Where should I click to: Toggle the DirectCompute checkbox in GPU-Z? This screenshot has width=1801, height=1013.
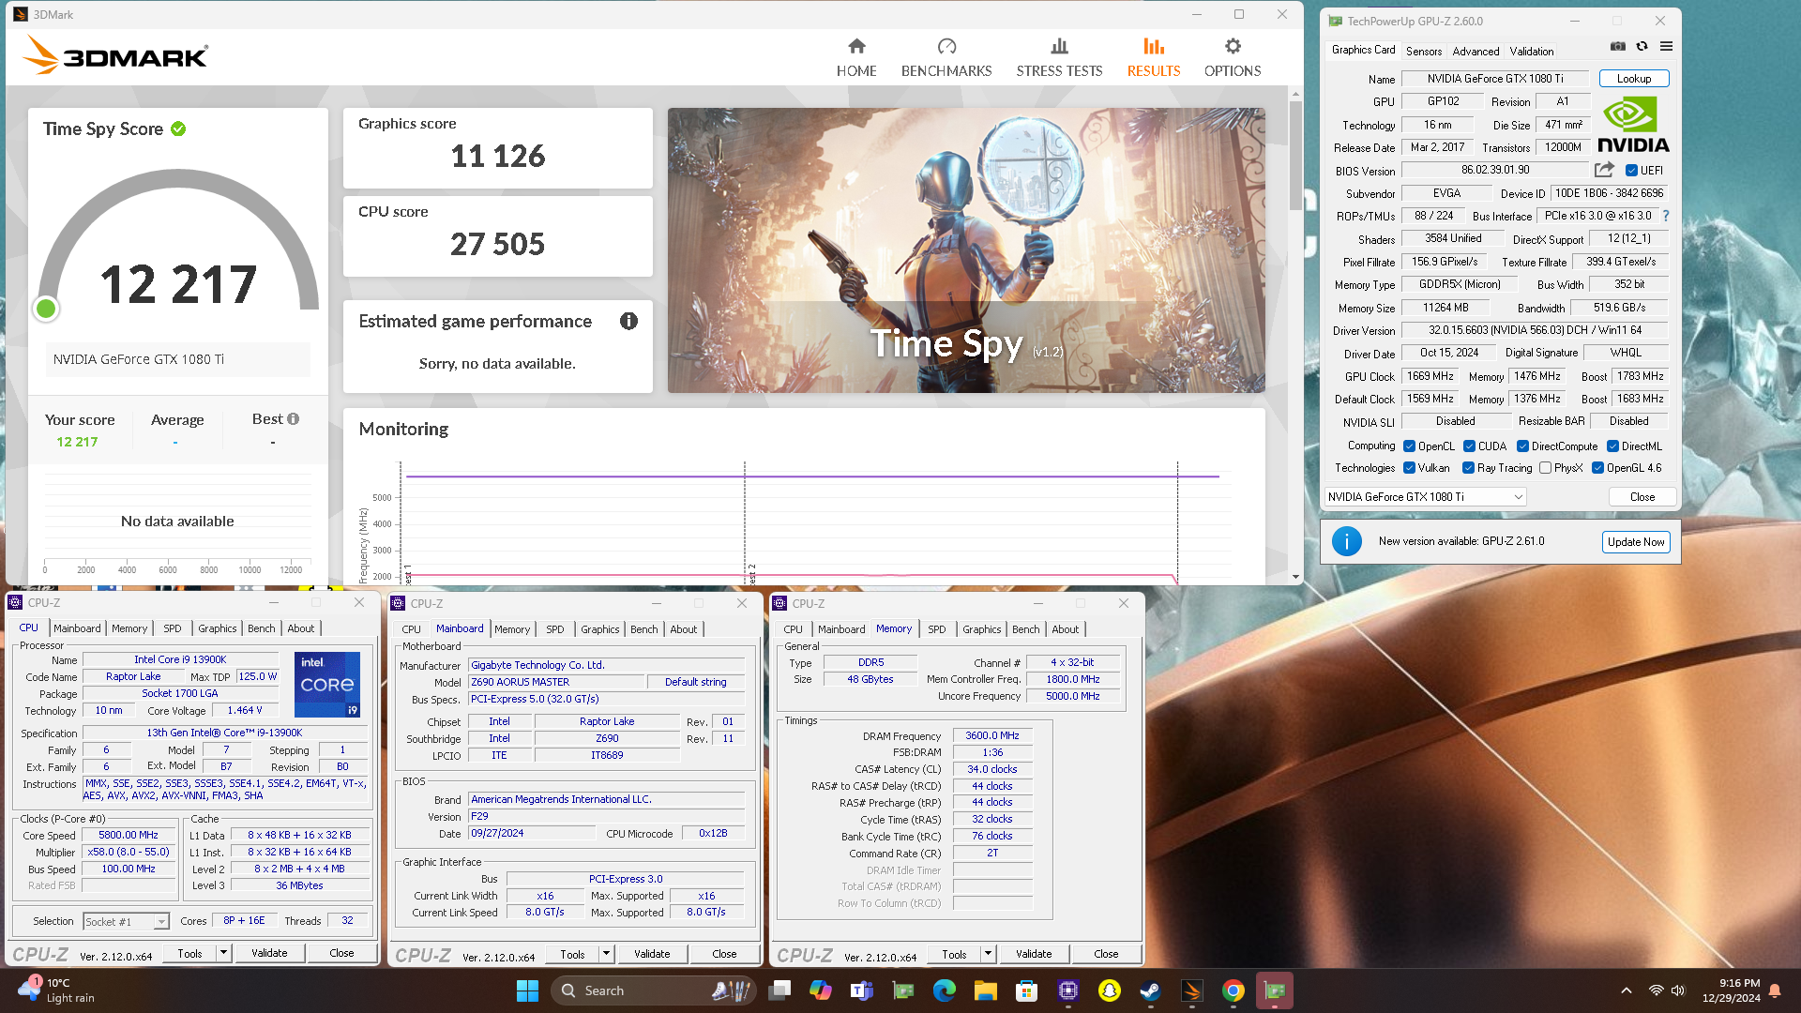tap(1522, 446)
